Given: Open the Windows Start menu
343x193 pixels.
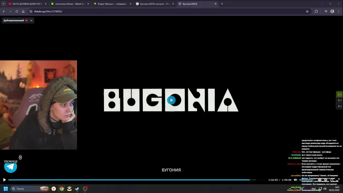Looking at the screenshot, I should (6, 189).
